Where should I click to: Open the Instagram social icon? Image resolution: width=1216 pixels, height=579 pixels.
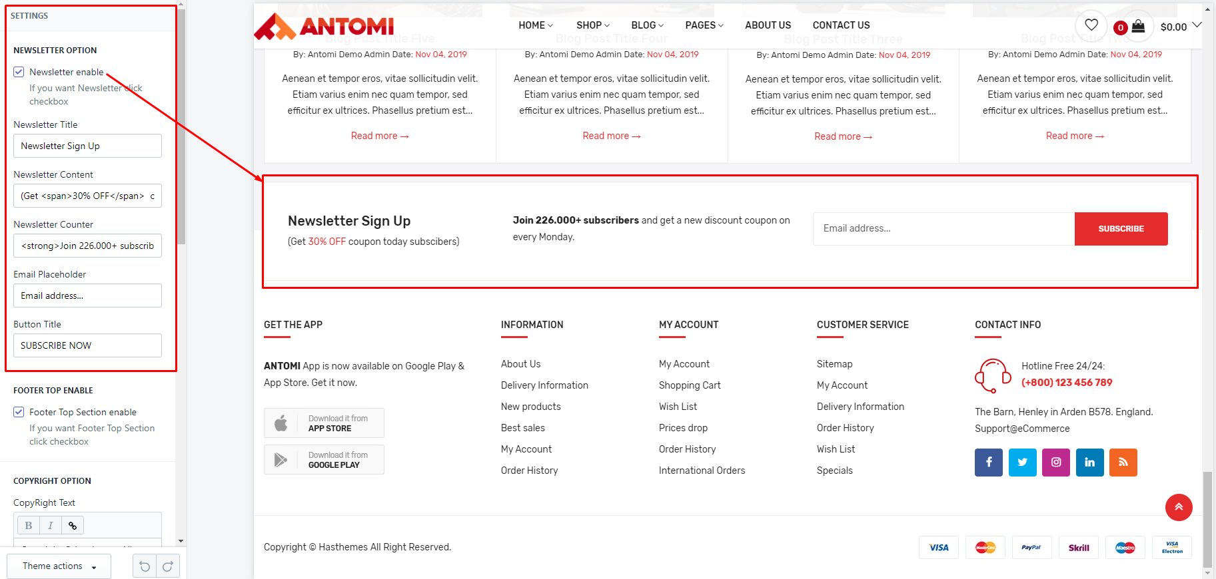(x=1056, y=462)
